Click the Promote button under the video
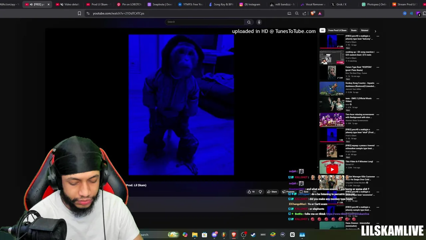This screenshot has width=426, height=240. [288, 192]
